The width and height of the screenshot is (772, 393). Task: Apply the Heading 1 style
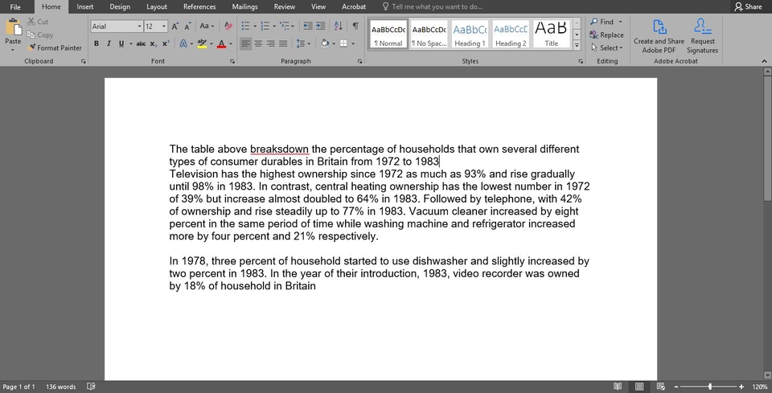[x=470, y=34]
